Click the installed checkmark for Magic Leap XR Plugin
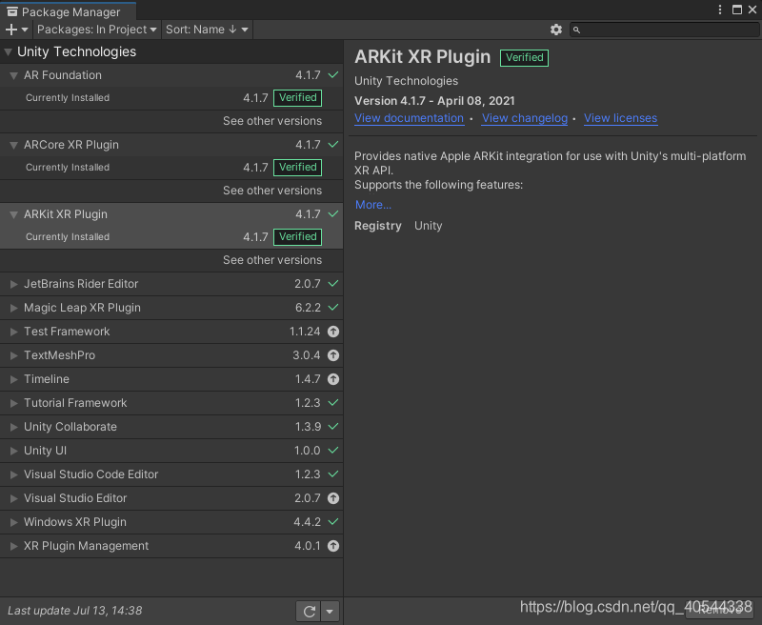The width and height of the screenshot is (762, 625). click(x=332, y=307)
